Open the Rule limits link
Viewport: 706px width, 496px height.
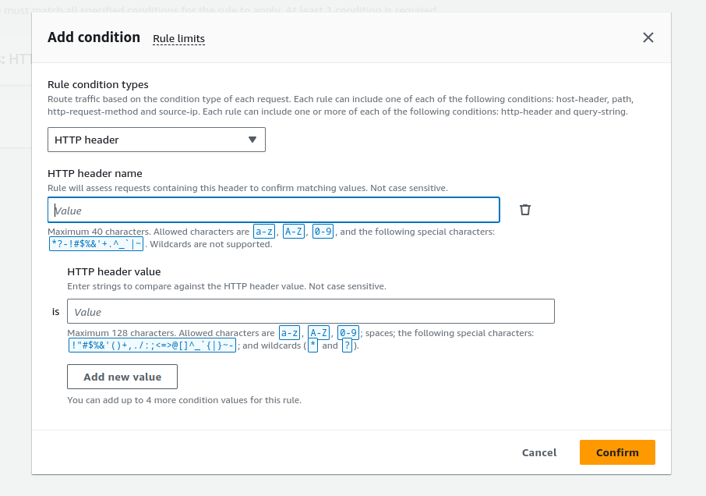click(178, 38)
